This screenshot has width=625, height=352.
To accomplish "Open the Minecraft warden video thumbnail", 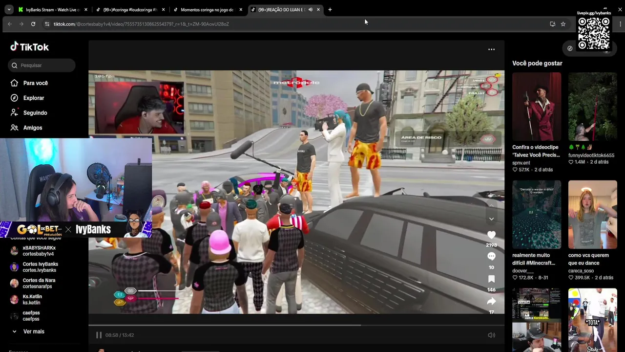I will point(537,215).
